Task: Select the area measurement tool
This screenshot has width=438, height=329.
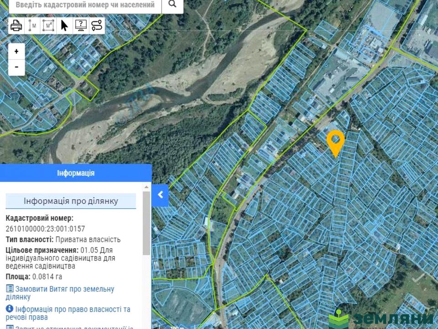Action: point(48,26)
